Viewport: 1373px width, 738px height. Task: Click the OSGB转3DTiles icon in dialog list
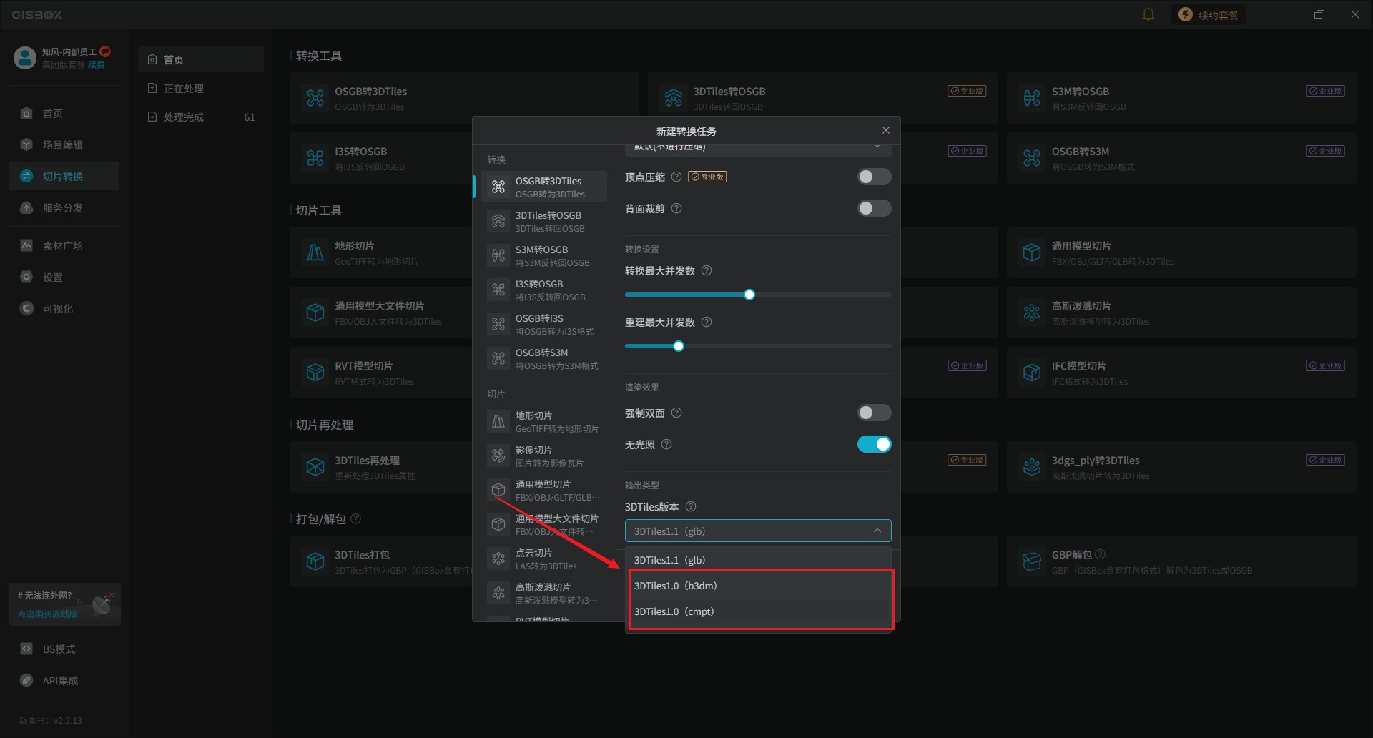point(498,187)
